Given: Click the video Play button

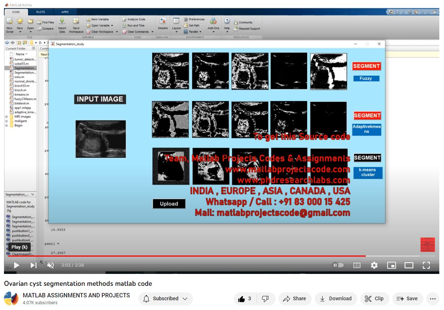Looking at the screenshot, I should coord(16,265).
